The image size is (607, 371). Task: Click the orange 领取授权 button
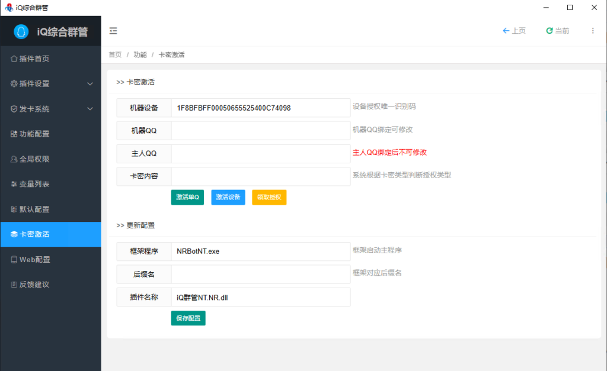click(269, 197)
